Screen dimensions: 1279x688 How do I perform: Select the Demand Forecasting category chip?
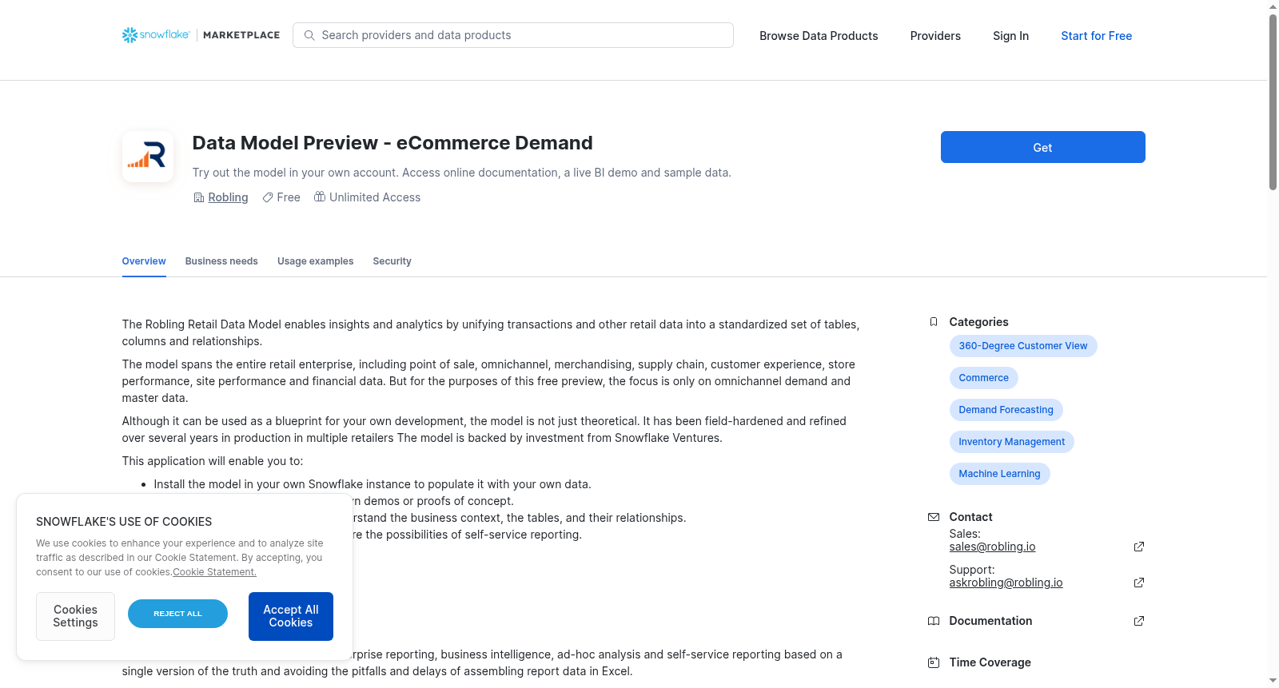click(1006, 410)
